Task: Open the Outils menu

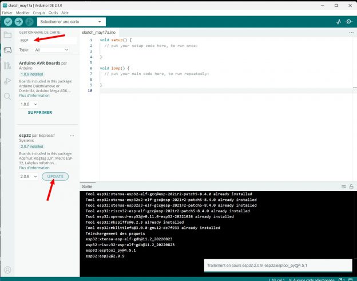Action: click(53, 12)
